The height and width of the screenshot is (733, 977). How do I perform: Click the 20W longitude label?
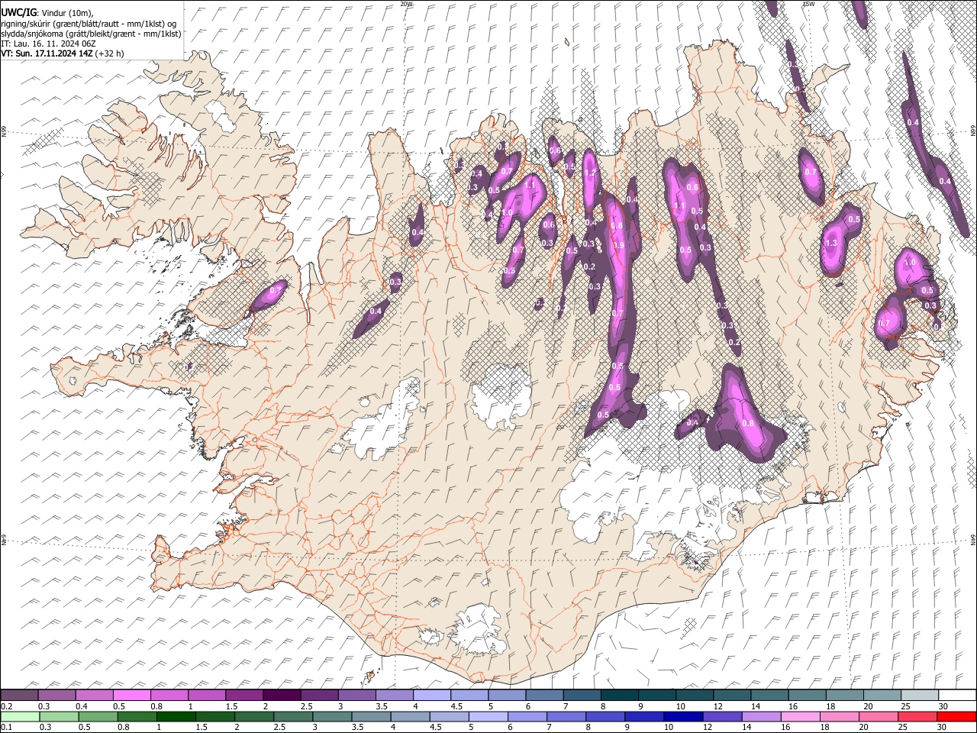coord(406,4)
